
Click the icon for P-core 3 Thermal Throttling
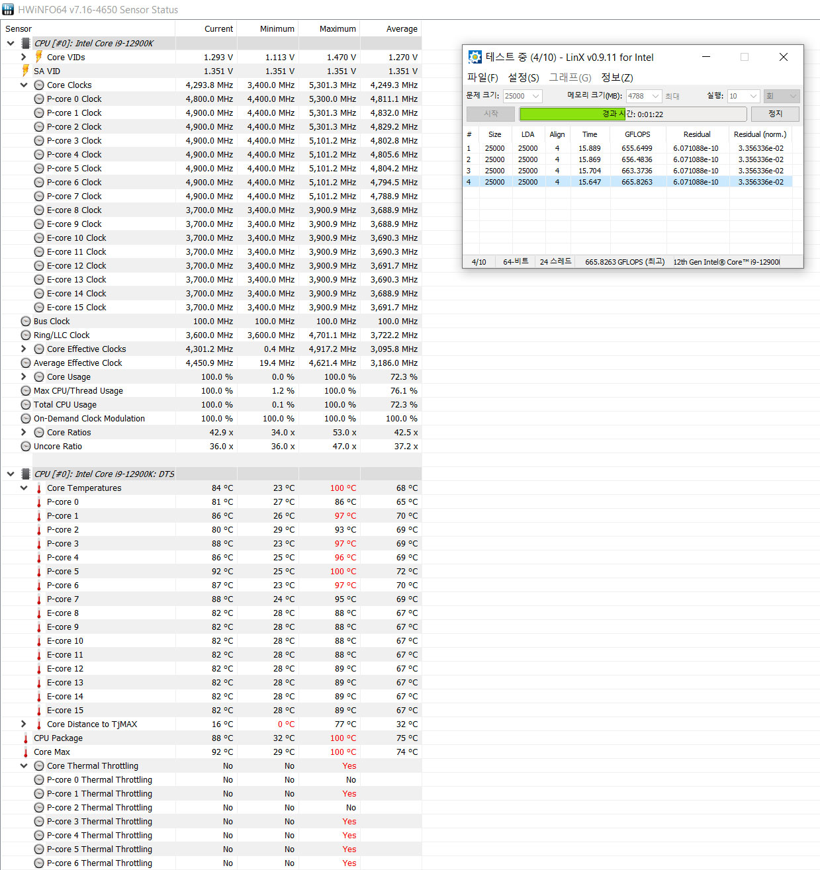[x=39, y=821]
